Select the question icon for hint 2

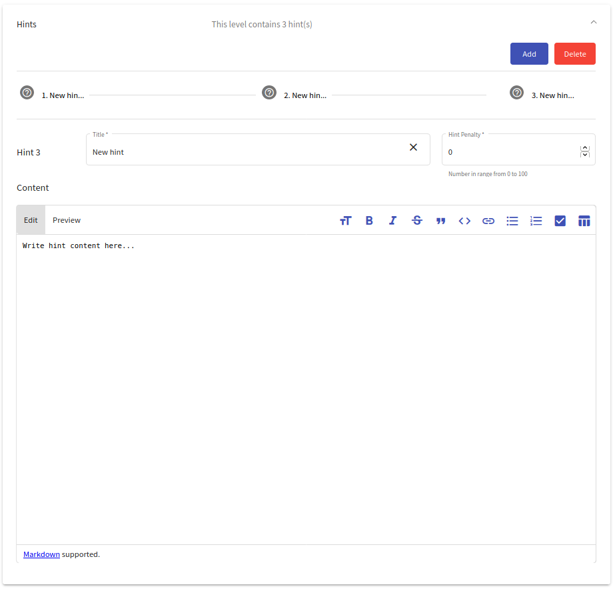pos(269,93)
